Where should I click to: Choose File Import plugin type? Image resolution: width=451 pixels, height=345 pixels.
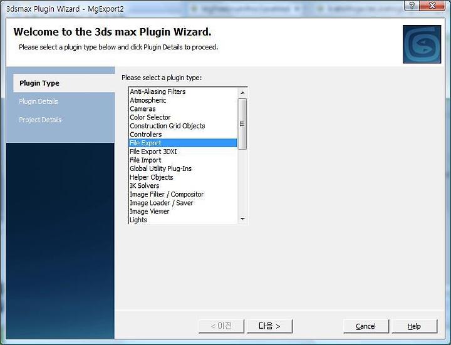click(x=183, y=160)
